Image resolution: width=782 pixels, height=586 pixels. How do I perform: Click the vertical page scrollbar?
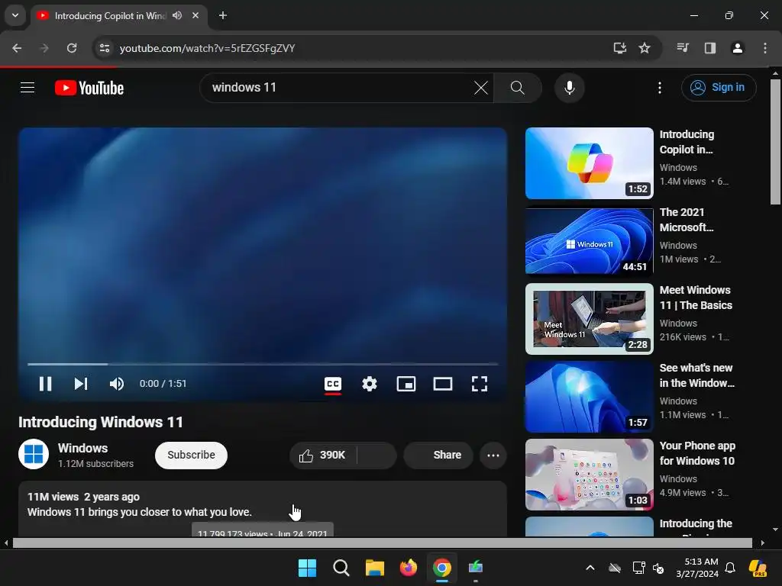point(775,142)
